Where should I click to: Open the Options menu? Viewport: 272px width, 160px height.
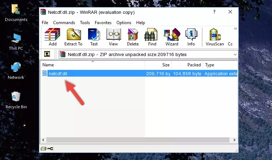pyautogui.click(x=124, y=23)
